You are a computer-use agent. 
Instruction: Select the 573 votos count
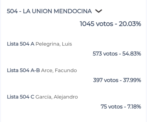pos(105,54)
